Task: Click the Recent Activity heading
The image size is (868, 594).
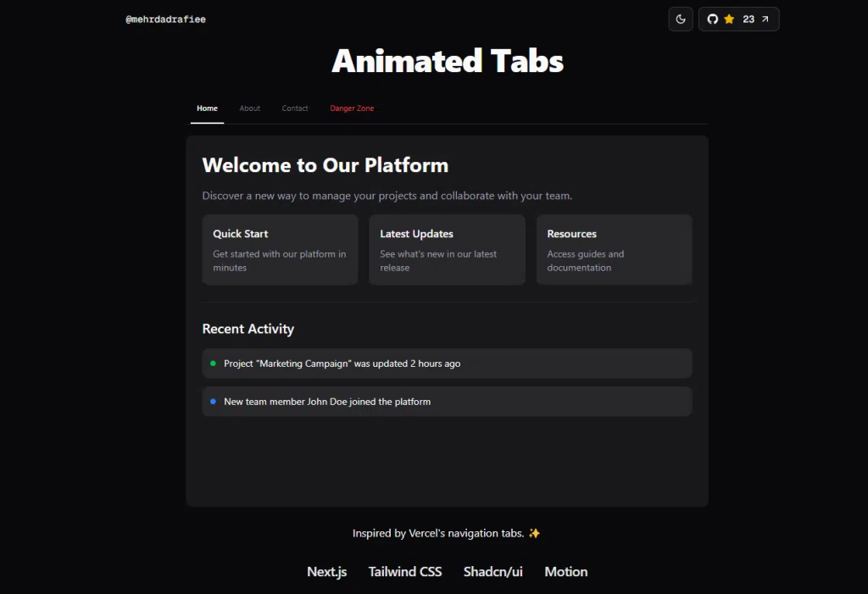Action: coord(248,329)
